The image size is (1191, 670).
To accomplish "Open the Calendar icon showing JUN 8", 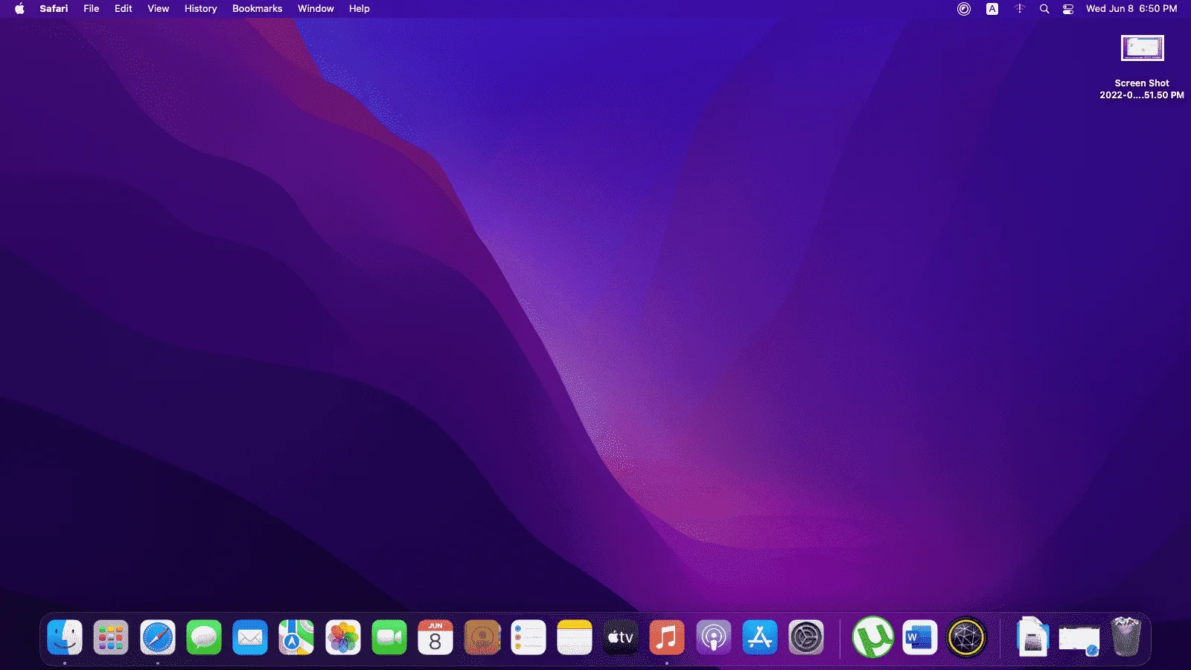I will (x=435, y=638).
